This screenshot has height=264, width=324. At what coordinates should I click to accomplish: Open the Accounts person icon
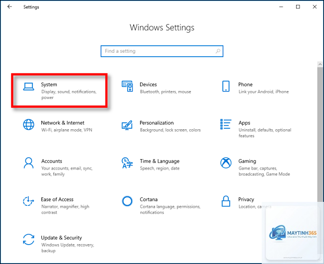coord(28,163)
